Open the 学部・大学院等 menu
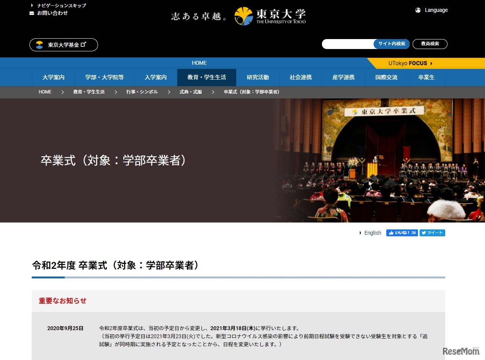The image size is (485, 360). click(x=105, y=77)
